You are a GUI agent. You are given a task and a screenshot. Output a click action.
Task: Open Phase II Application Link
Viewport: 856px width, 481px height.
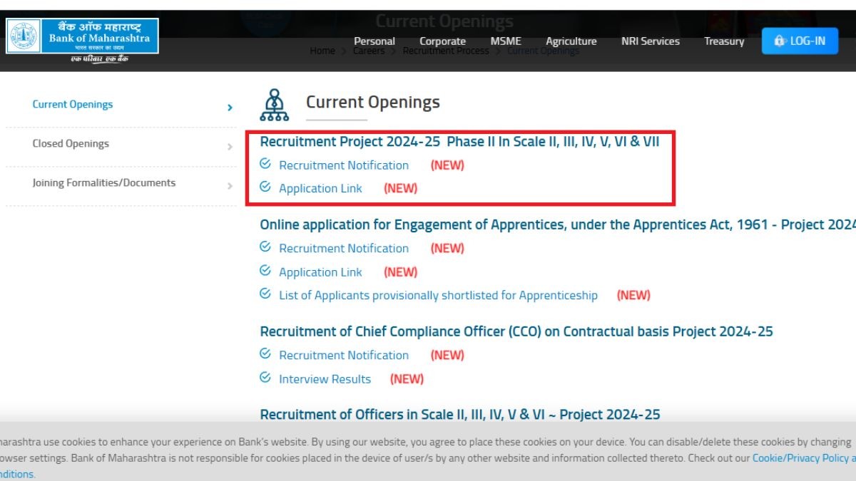coord(320,189)
